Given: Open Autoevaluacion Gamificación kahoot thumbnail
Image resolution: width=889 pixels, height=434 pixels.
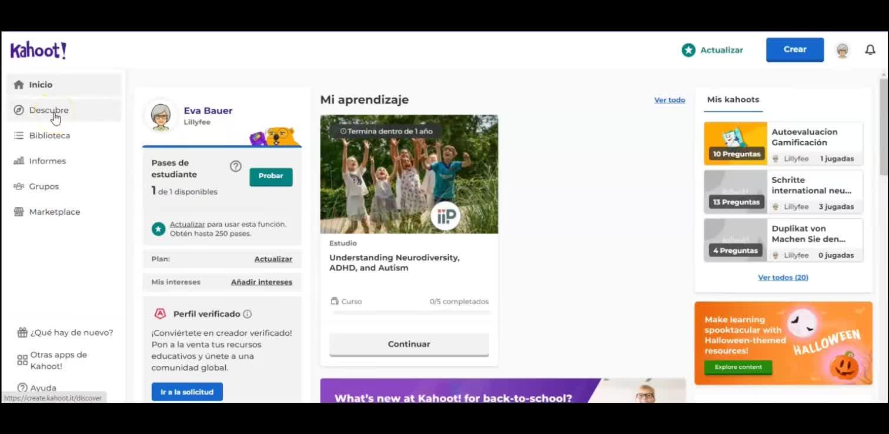Looking at the screenshot, I should pos(736,143).
